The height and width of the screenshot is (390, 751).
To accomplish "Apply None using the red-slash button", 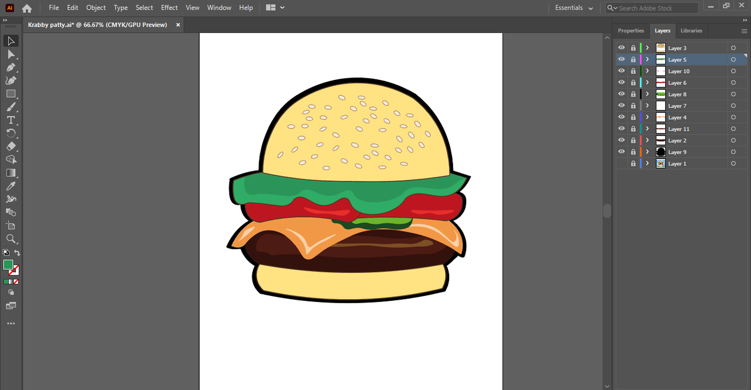I will coord(16,281).
